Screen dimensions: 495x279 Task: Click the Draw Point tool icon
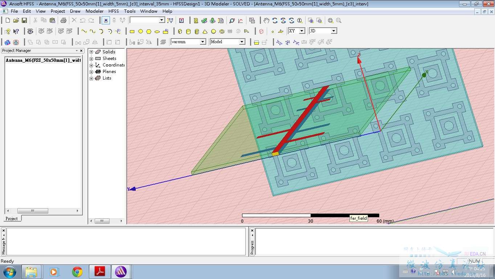click(273, 31)
